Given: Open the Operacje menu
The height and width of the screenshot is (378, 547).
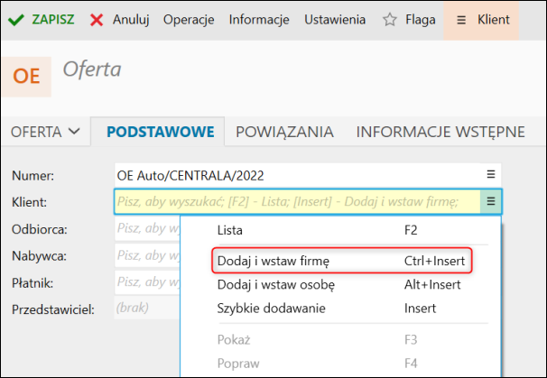Looking at the screenshot, I should click(x=189, y=20).
